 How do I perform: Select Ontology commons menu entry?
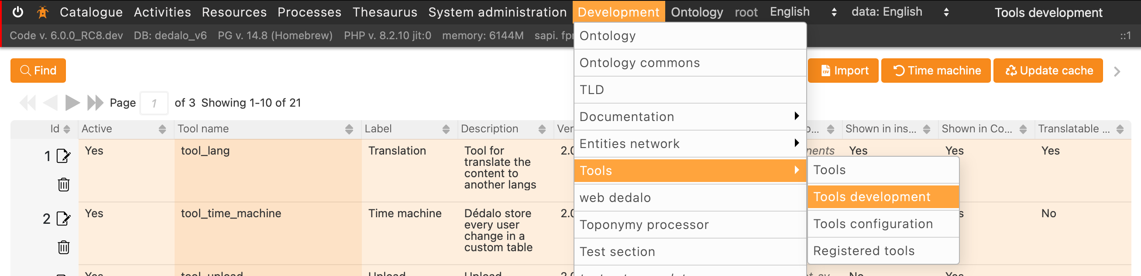point(690,63)
